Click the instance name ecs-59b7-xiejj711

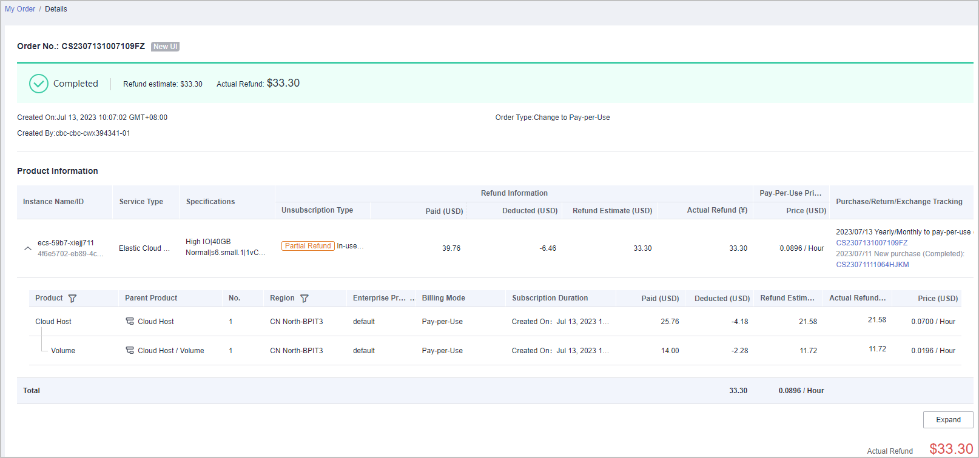(x=66, y=243)
